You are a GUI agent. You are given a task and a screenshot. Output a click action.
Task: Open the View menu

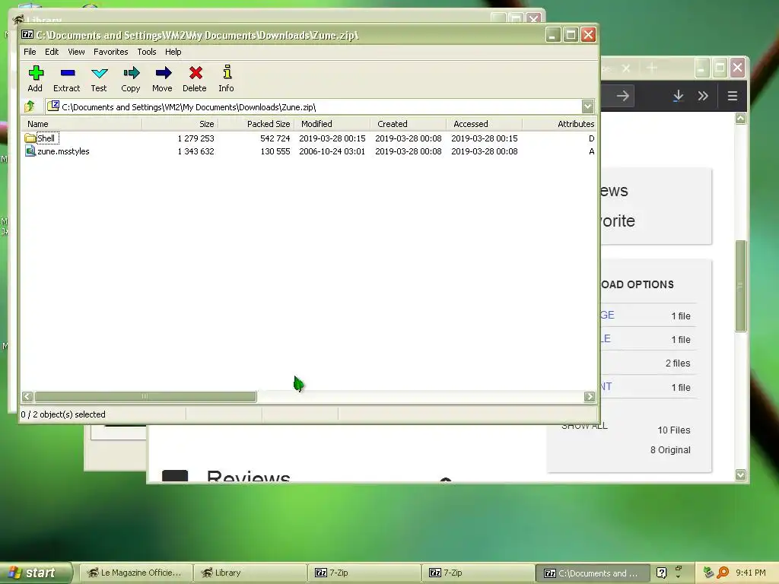tap(76, 52)
